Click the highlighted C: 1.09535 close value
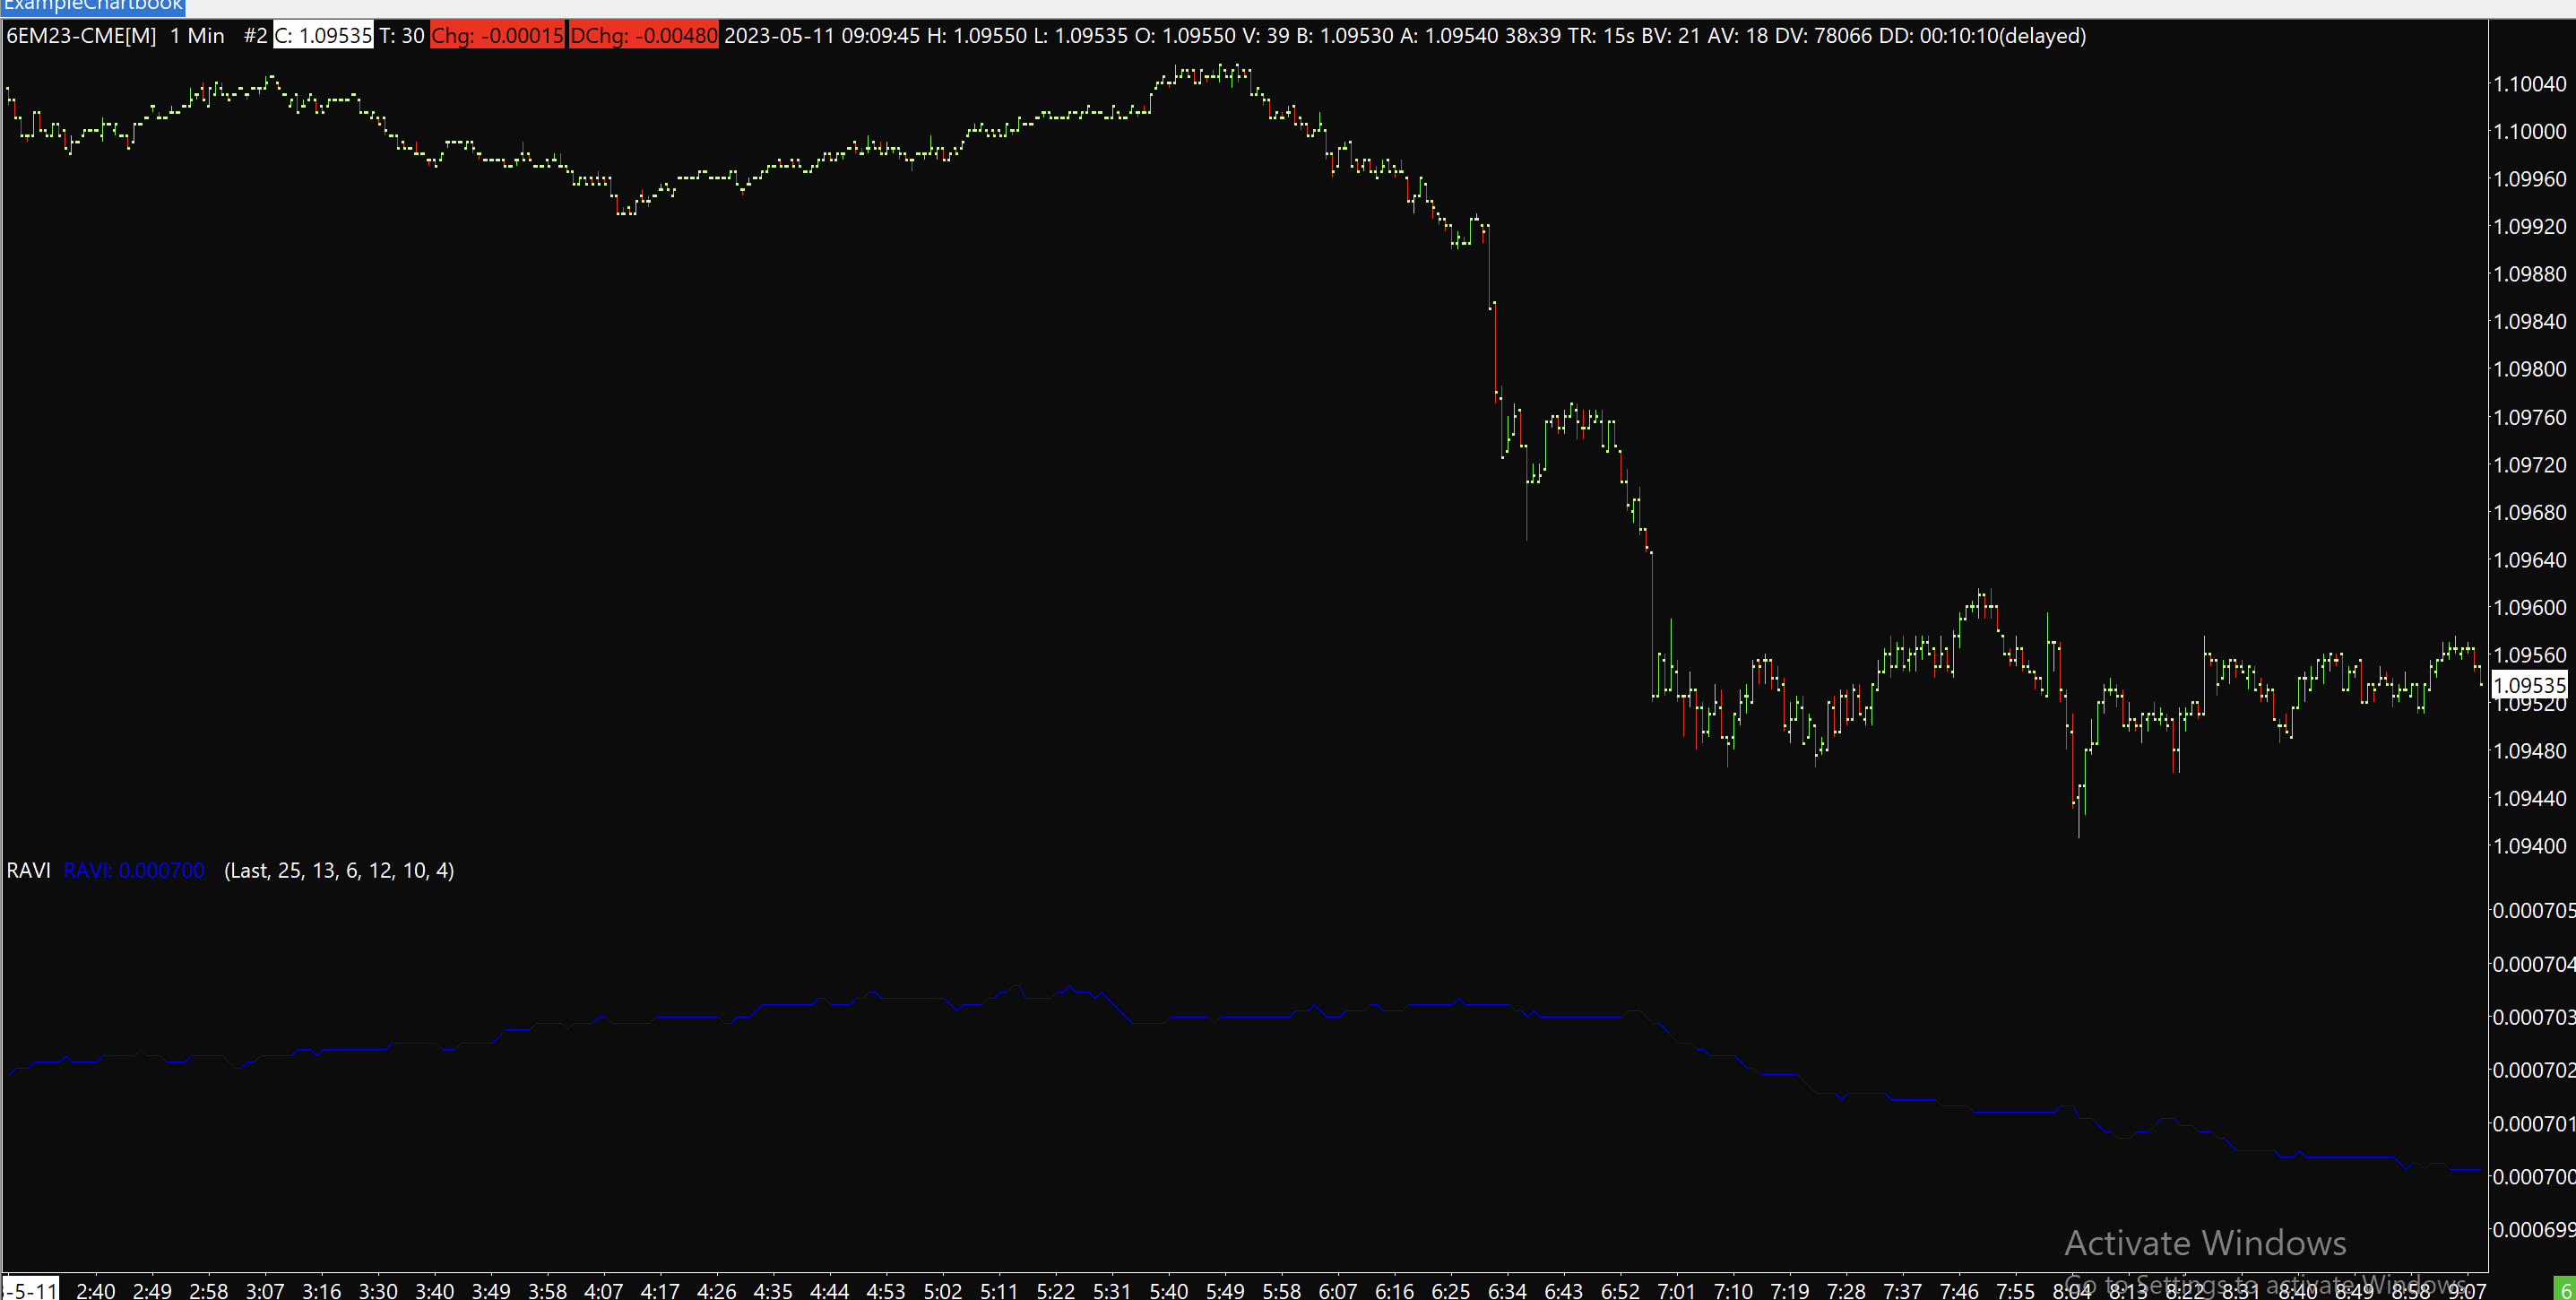The width and height of the screenshot is (2576, 1300). [323, 36]
